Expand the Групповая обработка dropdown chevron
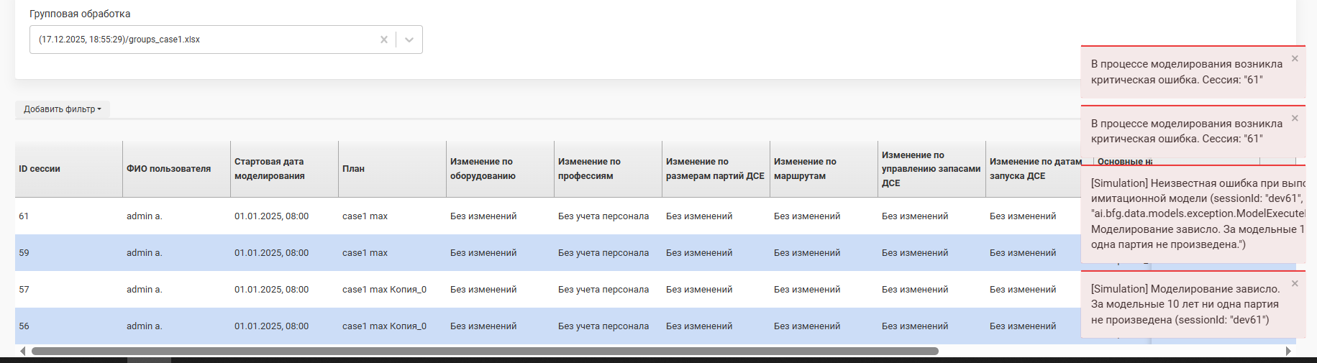 pyautogui.click(x=409, y=40)
